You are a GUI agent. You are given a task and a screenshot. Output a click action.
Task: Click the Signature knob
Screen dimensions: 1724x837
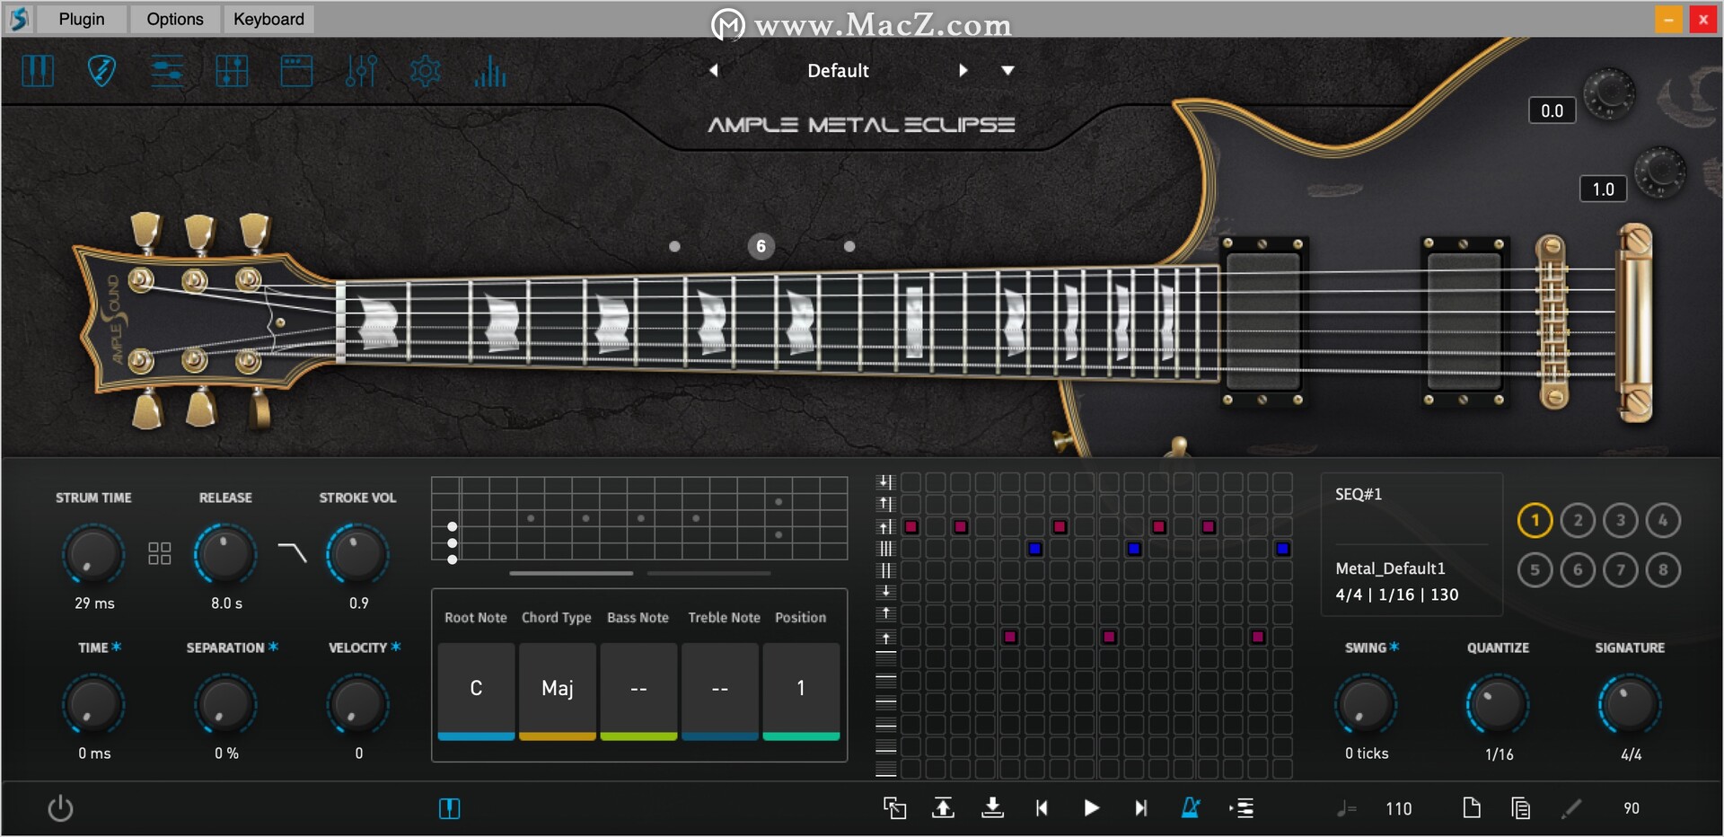pos(1630,705)
